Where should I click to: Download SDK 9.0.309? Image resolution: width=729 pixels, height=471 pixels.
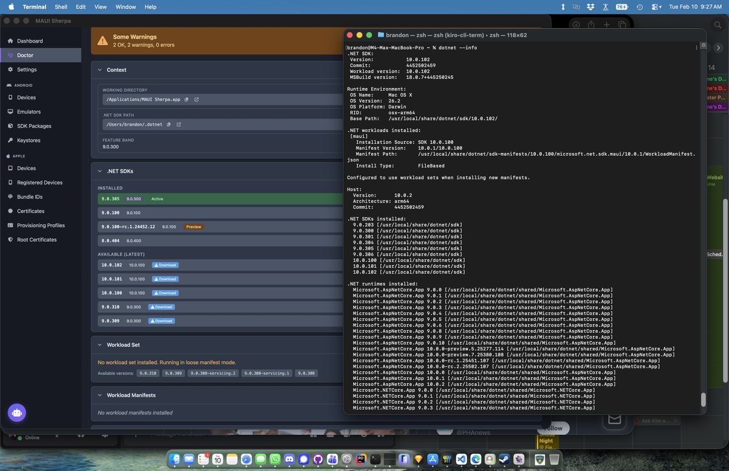[x=162, y=321]
